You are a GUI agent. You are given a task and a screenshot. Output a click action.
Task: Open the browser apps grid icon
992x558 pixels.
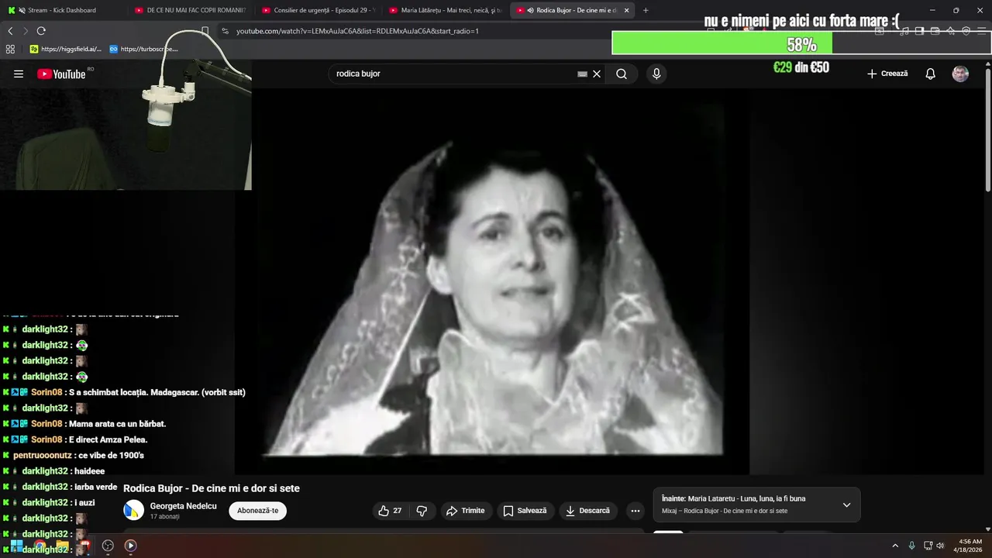coord(10,49)
